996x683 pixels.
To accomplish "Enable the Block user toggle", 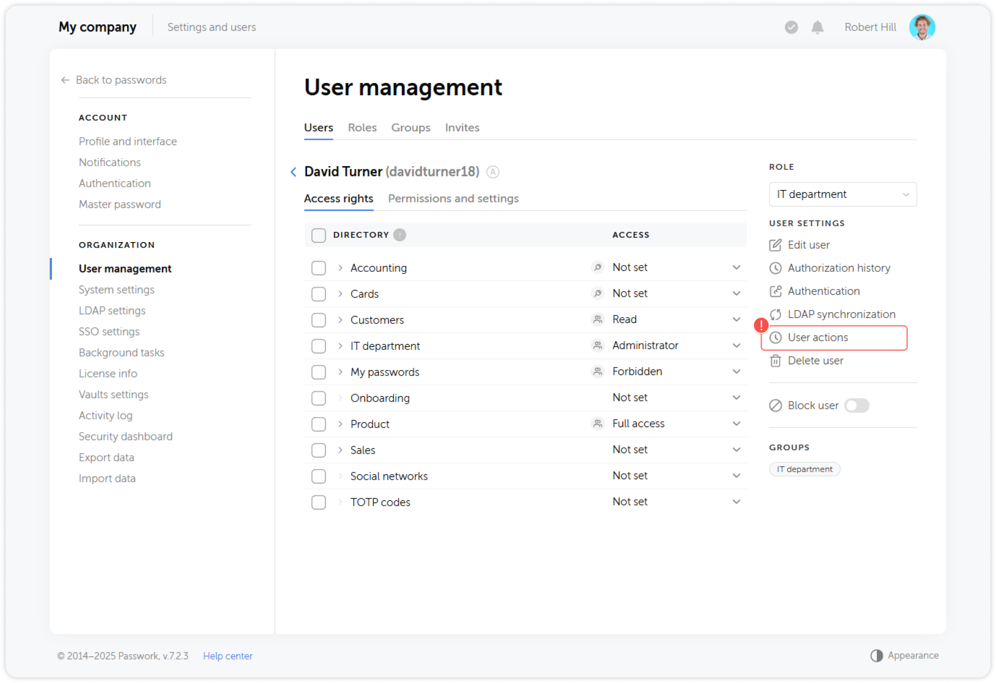I will point(857,405).
